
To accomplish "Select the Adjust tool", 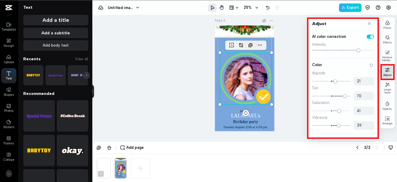I will (x=387, y=72).
